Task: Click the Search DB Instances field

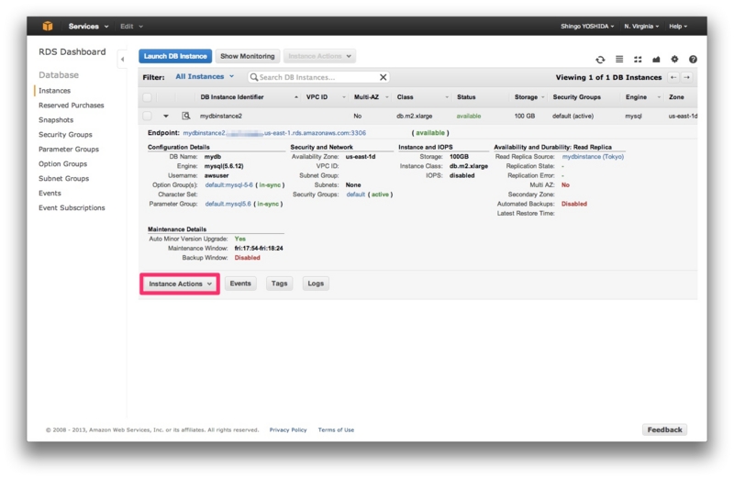Action: tap(318, 77)
